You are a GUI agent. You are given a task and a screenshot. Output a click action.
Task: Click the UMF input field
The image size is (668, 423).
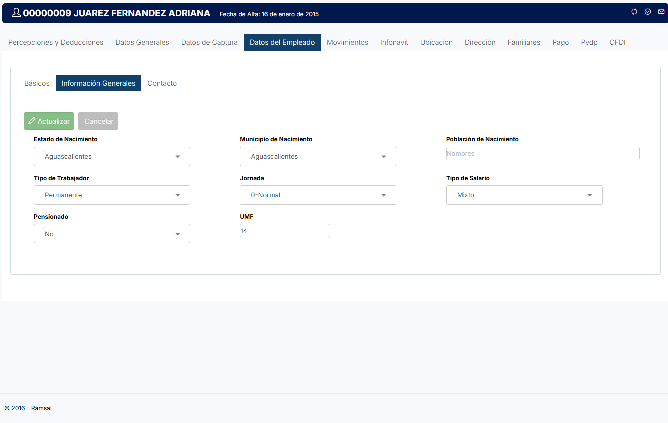(285, 231)
